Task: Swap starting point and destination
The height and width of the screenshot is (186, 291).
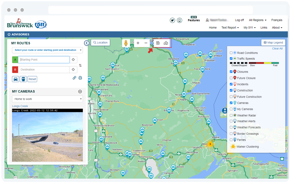Action: click(80, 65)
